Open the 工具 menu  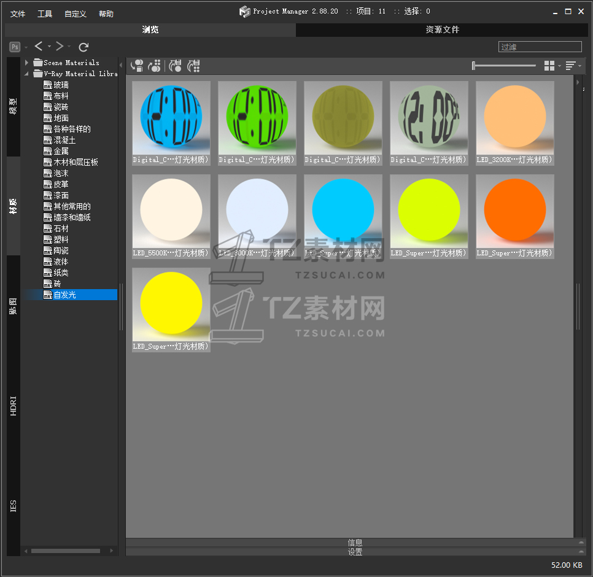(45, 14)
